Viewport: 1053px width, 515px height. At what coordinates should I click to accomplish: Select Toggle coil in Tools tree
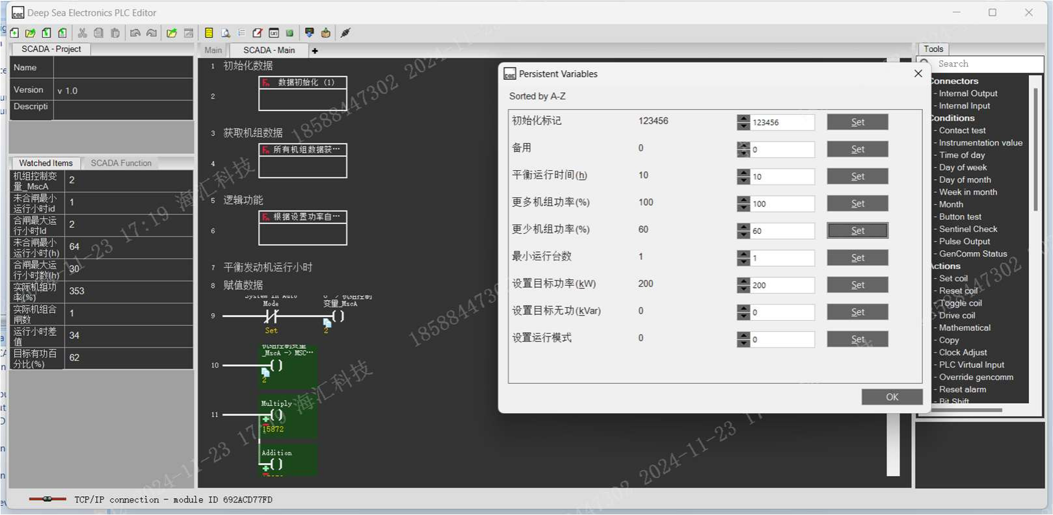[960, 303]
